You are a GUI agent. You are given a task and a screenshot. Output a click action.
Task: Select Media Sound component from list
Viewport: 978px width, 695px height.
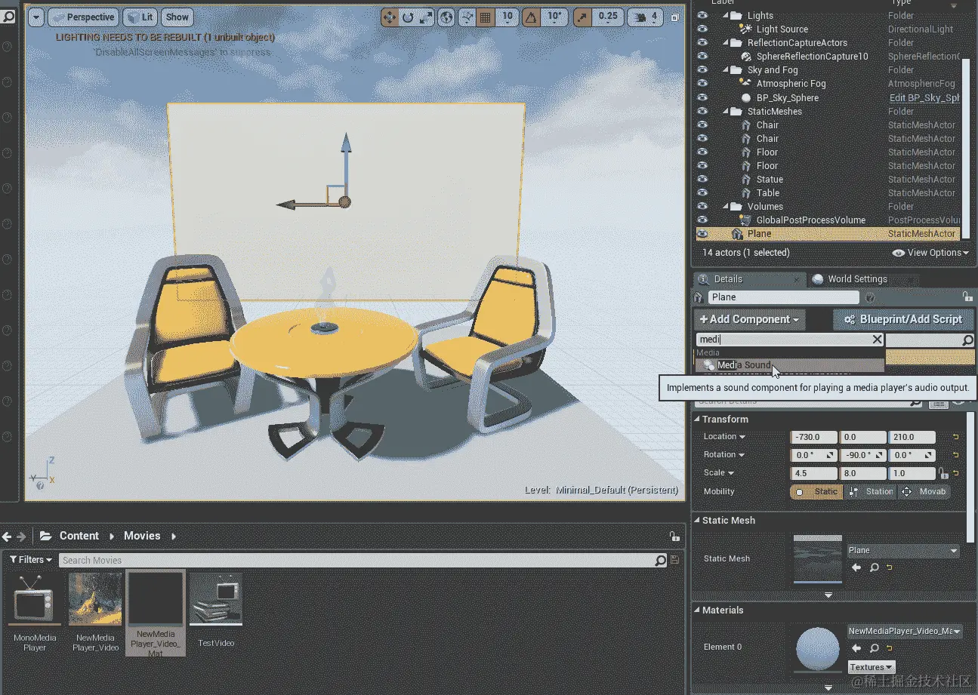click(789, 365)
